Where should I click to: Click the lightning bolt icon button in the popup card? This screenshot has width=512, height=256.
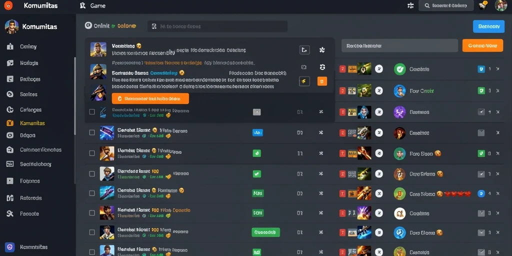[x=304, y=81]
